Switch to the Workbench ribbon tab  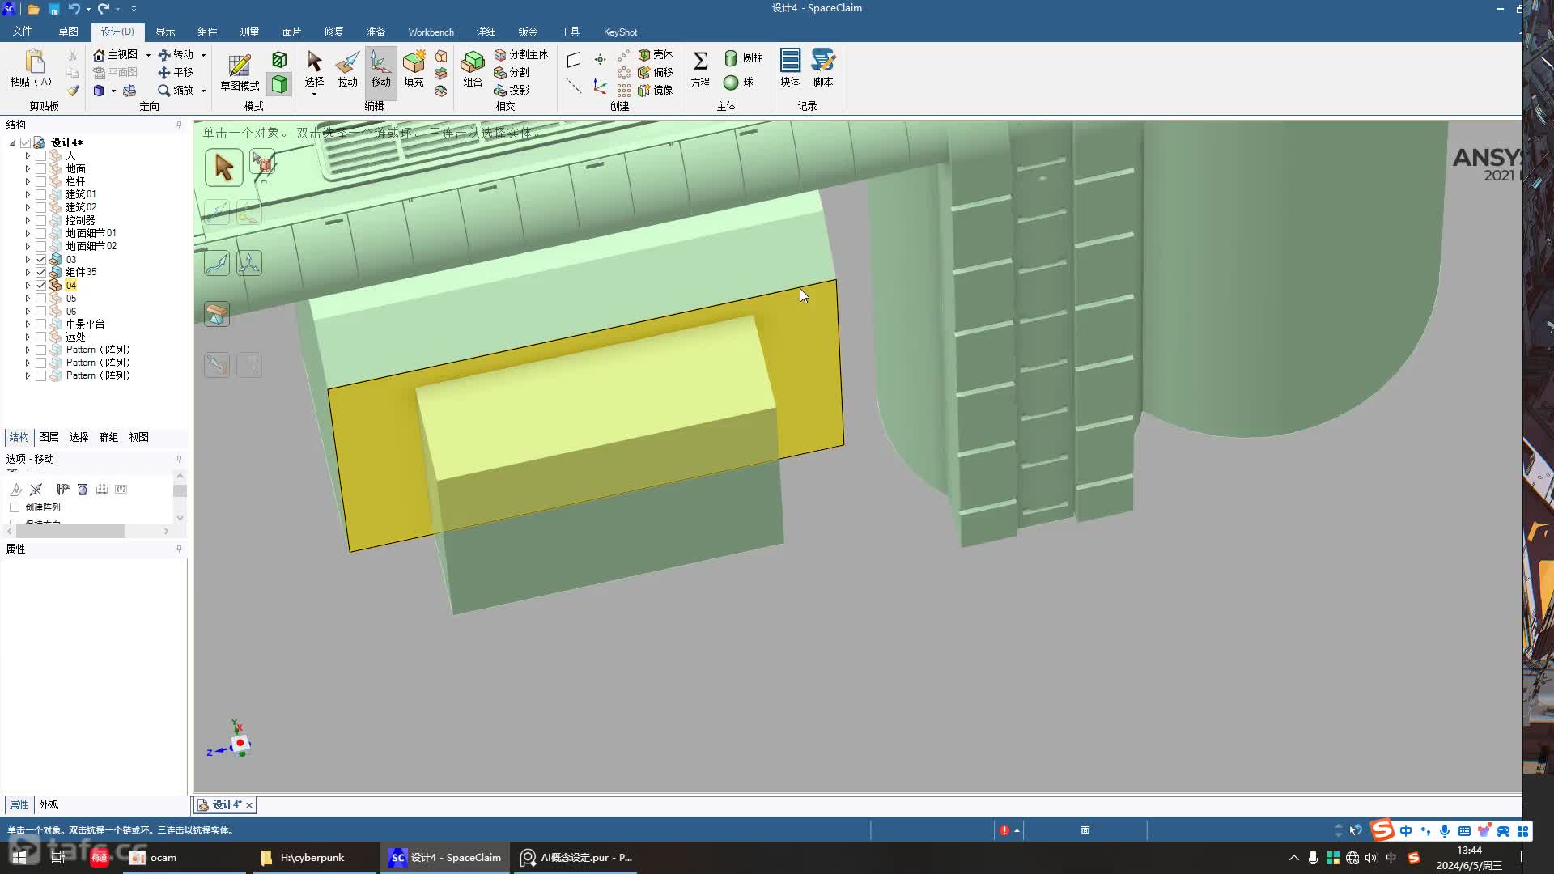pos(431,32)
